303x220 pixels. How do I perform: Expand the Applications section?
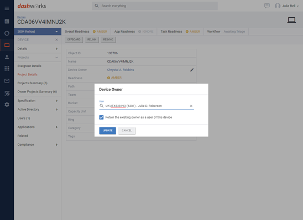(x=38, y=127)
